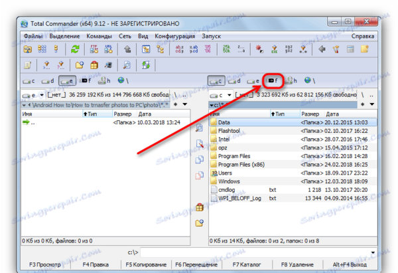The width and height of the screenshot is (398, 273).
Task: Switch right panel to drive e
Action: (253, 81)
